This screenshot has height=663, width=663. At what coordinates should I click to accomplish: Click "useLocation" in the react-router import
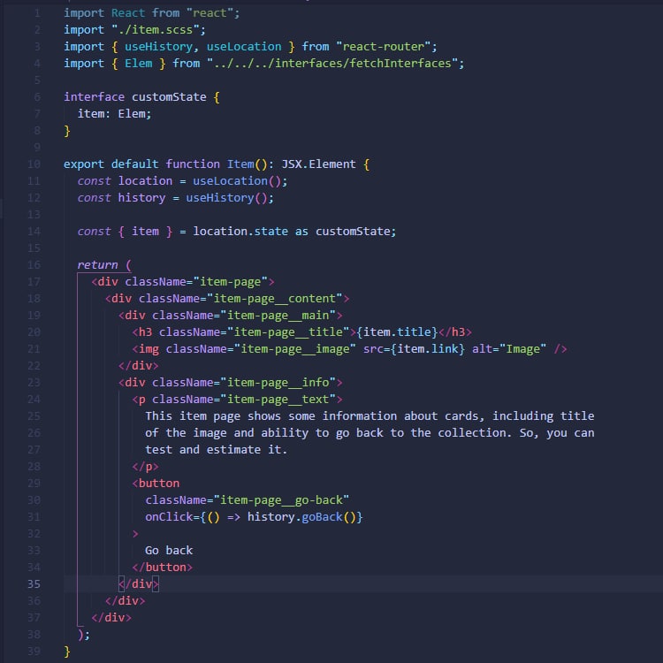[x=244, y=47]
